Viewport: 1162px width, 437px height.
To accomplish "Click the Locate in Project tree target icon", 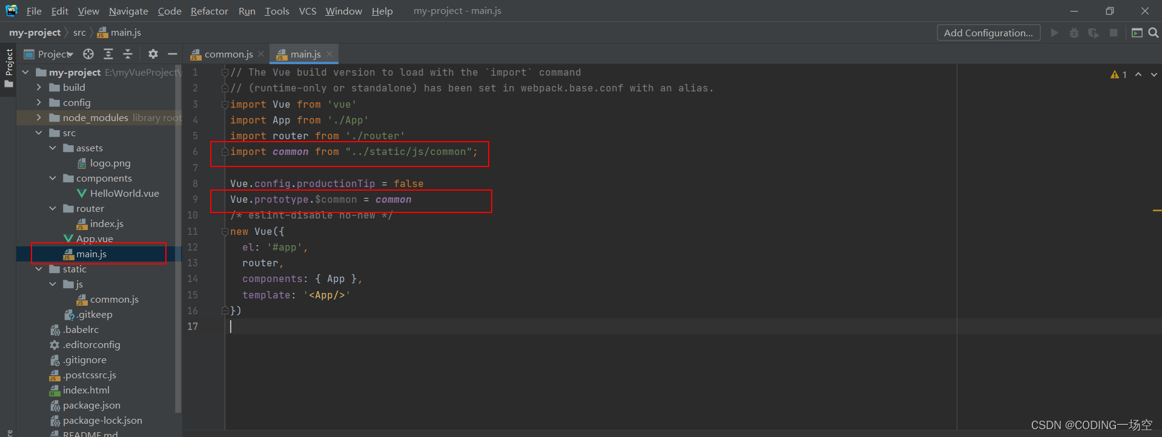I will 88,54.
